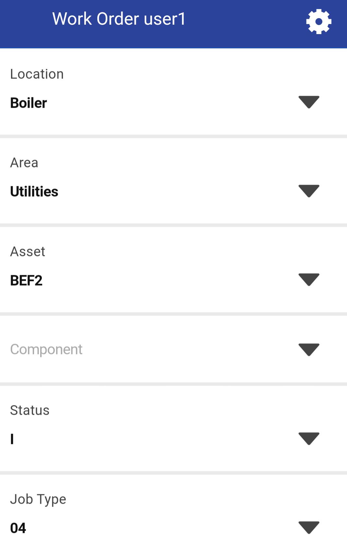The height and width of the screenshot is (556, 347).
Task: Open the Job Type dropdown arrow
Action: (309, 527)
